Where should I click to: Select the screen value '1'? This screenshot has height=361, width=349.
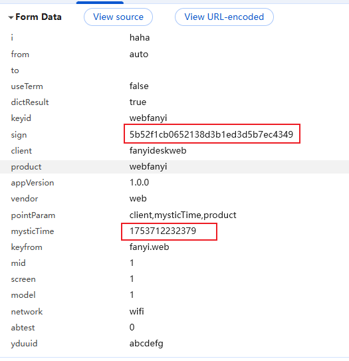(132, 279)
